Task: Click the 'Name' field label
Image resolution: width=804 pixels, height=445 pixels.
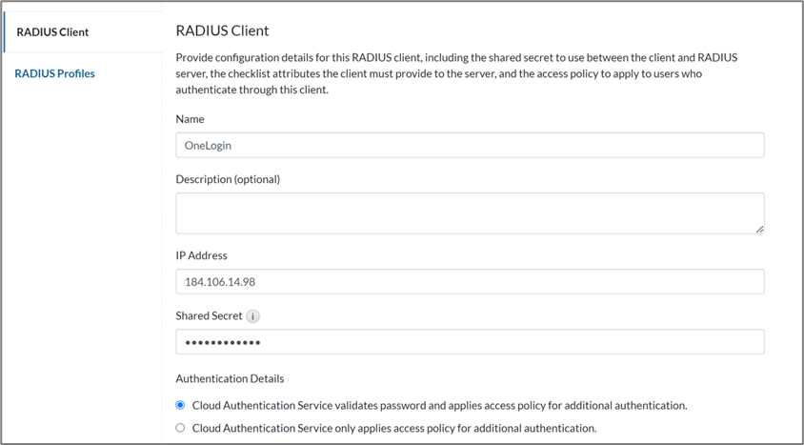Action: click(191, 119)
